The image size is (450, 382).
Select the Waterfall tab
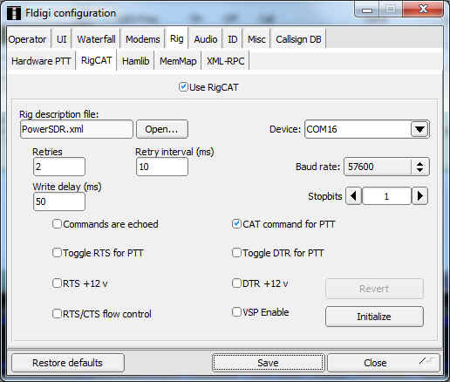tap(96, 39)
